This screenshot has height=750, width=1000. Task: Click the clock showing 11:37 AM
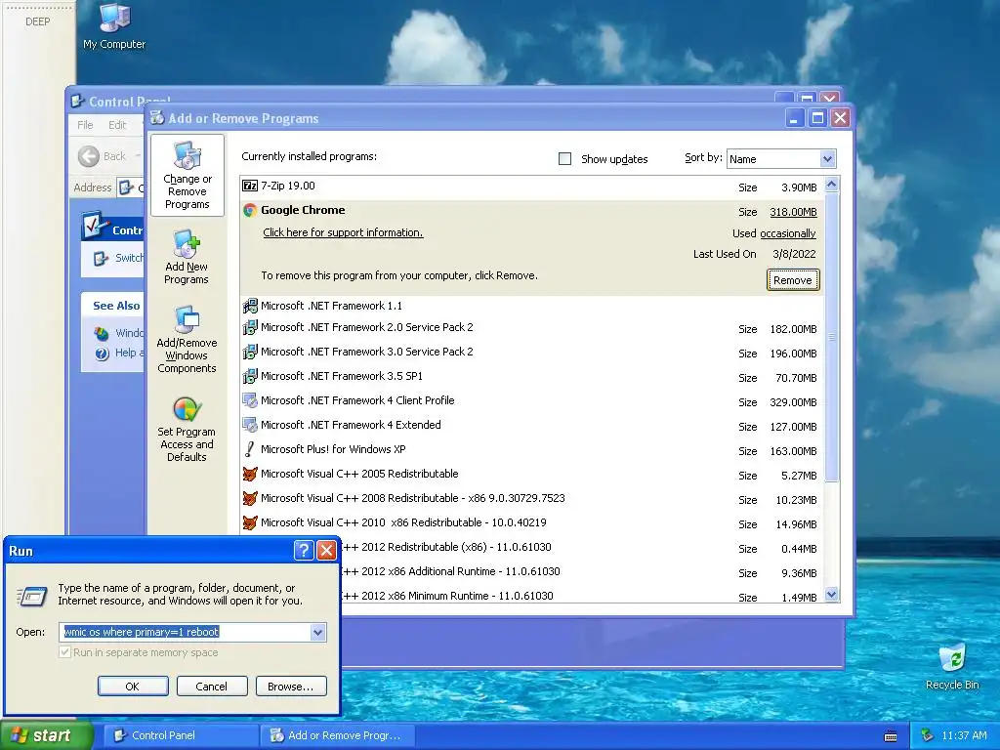click(x=964, y=736)
